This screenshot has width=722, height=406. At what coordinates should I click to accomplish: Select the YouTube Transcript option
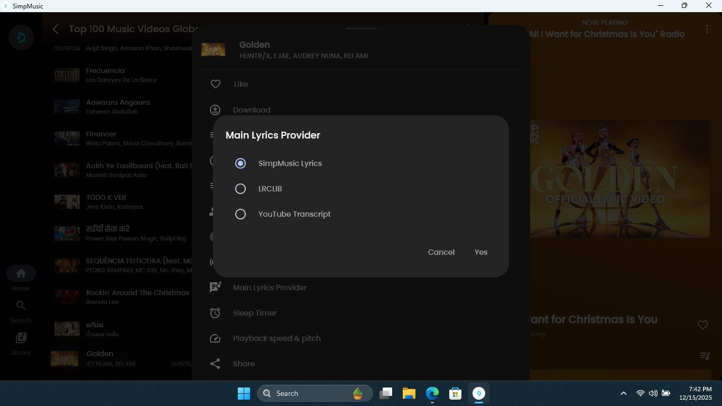click(x=240, y=214)
